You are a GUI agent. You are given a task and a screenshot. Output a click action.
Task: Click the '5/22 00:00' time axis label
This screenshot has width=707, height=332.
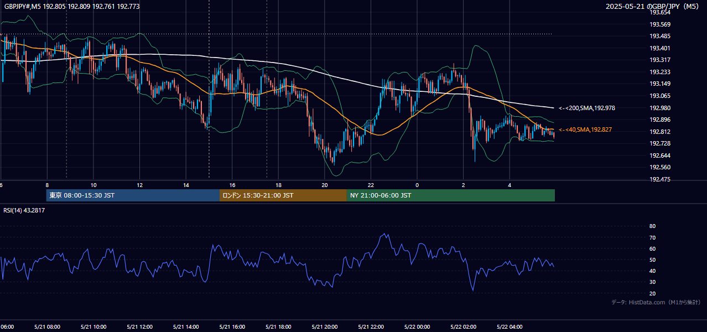(x=417, y=326)
